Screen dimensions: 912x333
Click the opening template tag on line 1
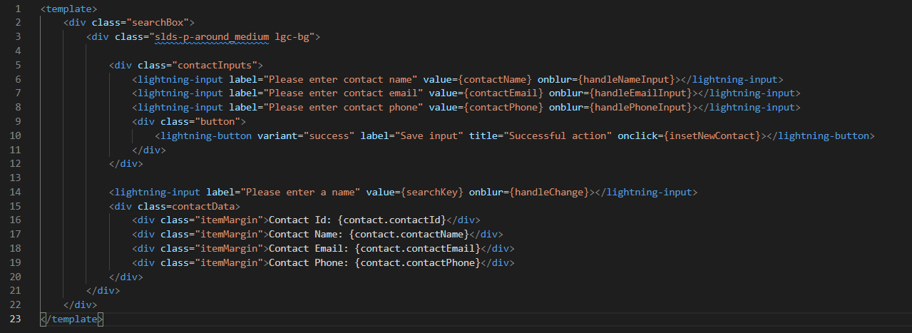(69, 9)
